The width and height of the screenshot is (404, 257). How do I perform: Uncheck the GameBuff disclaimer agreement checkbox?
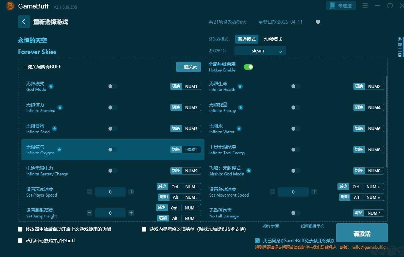[257, 241]
